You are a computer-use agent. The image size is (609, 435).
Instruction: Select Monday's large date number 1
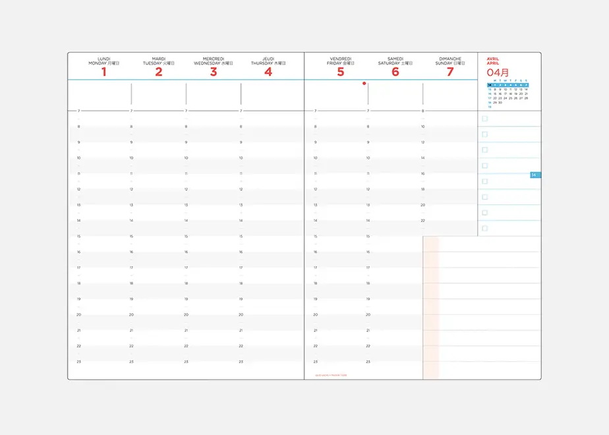tap(103, 72)
